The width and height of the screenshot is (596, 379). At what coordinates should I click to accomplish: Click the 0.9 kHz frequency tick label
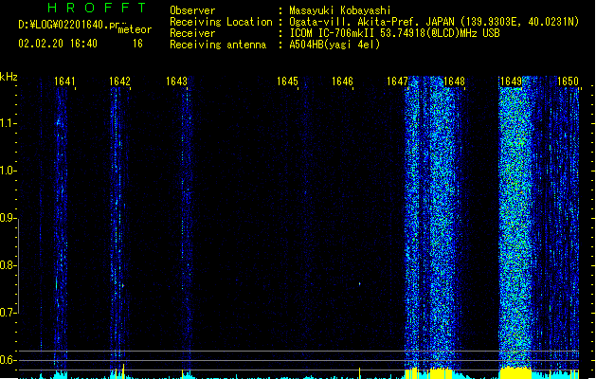coord(8,218)
